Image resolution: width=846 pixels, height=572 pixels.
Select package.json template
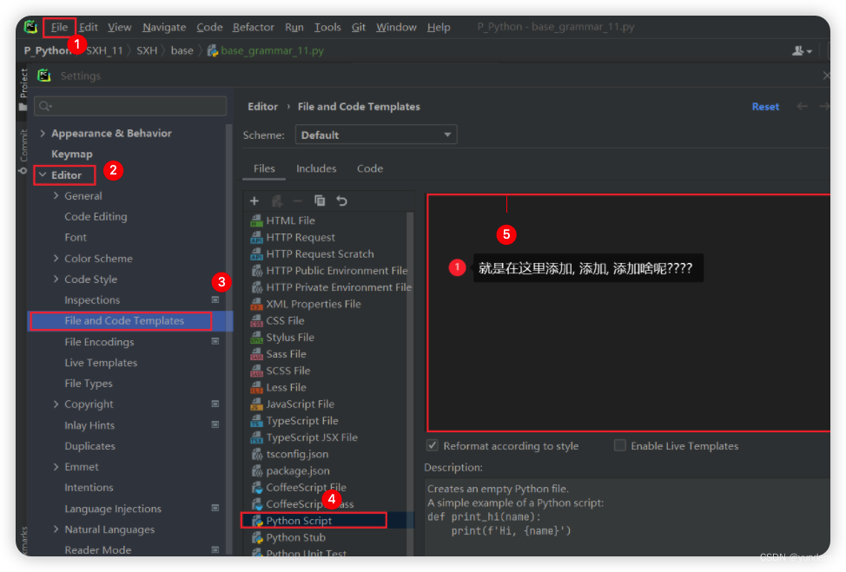pos(298,470)
